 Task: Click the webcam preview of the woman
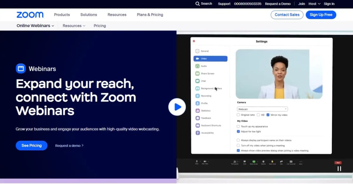[279, 74]
